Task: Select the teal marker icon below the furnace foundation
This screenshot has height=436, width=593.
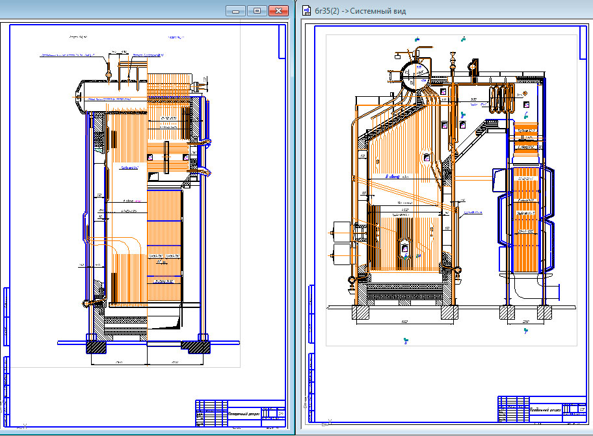Action: pyautogui.click(x=406, y=340)
